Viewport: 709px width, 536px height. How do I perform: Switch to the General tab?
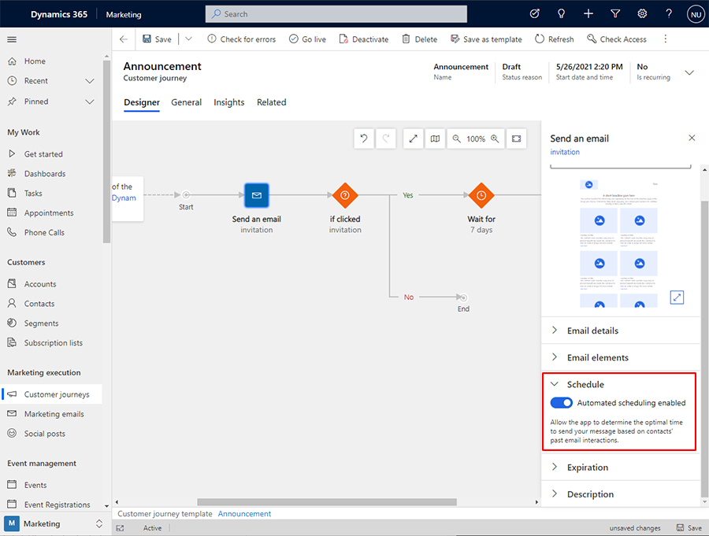186,102
